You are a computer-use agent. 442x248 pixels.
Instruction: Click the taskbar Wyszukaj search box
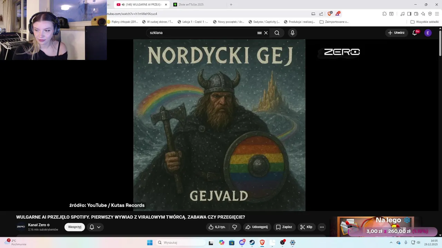tap(180, 242)
